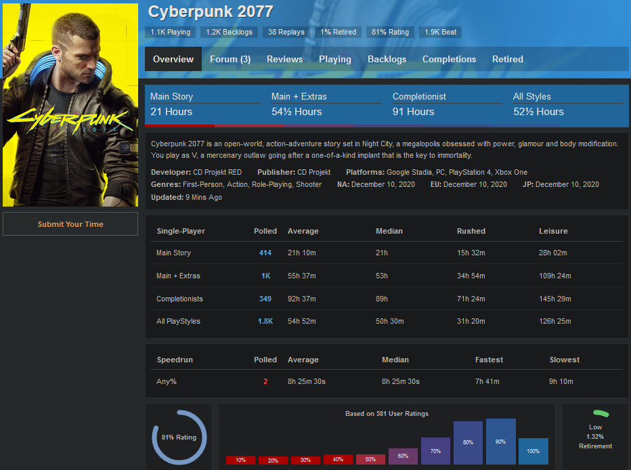Click the Main Story 21 Hours panel
Screen dimensions: 631x470
(205, 106)
